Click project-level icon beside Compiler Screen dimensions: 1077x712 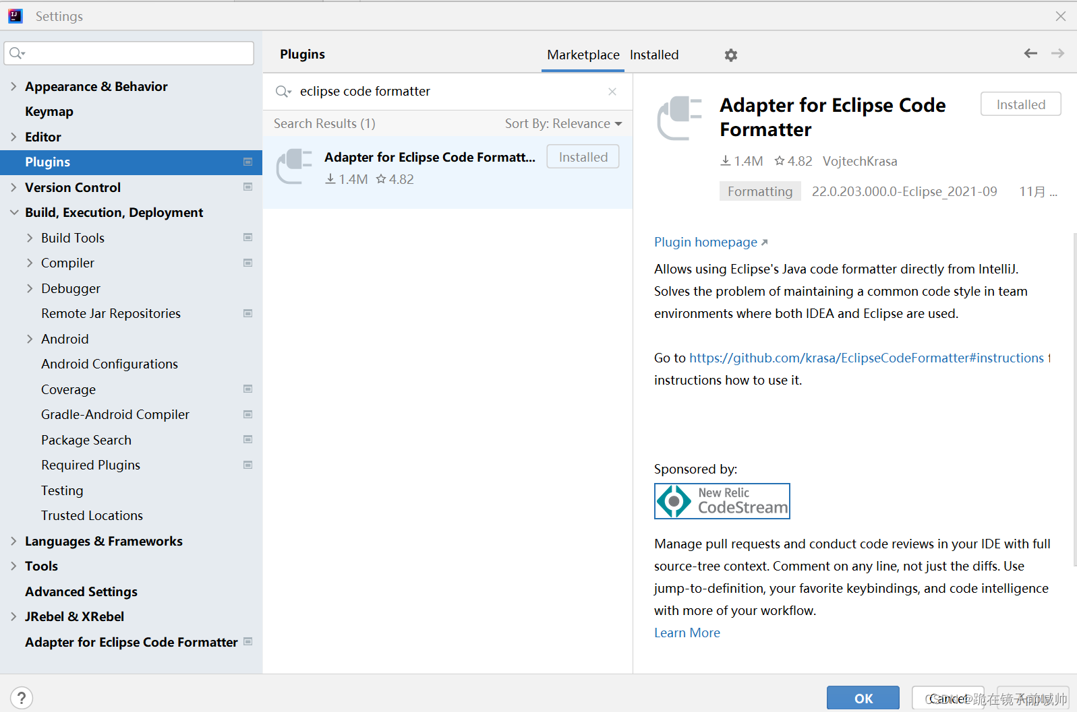[248, 263]
